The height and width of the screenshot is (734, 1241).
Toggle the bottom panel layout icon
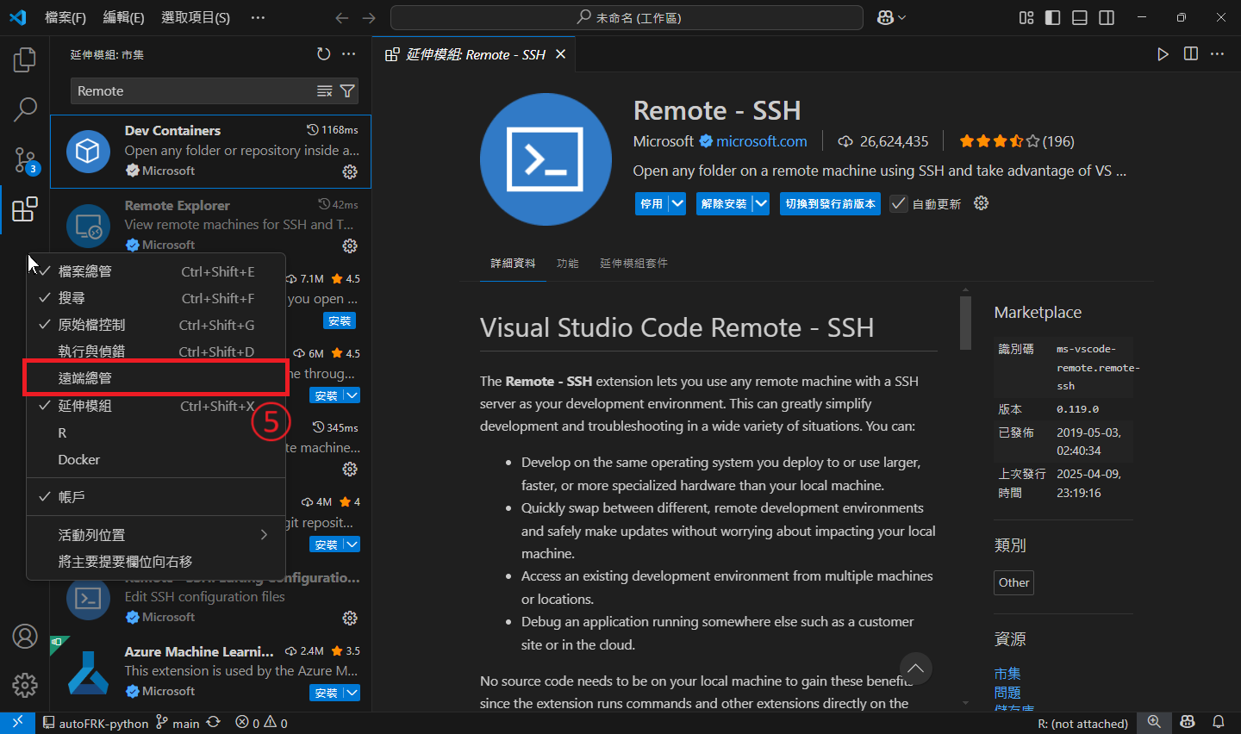click(1080, 18)
